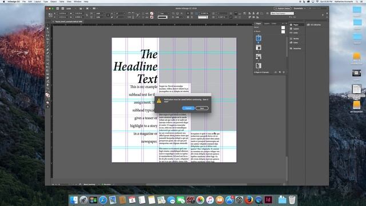
Task: Switch to the Links tab in Pages panel
Action: pyautogui.click(x=274, y=23)
